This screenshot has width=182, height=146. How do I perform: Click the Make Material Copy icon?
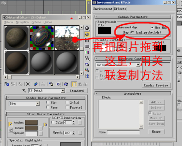36,84
